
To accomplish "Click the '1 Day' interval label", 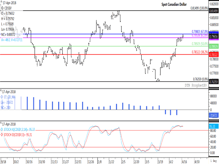I will pyautogui.click(x=214, y=161).
